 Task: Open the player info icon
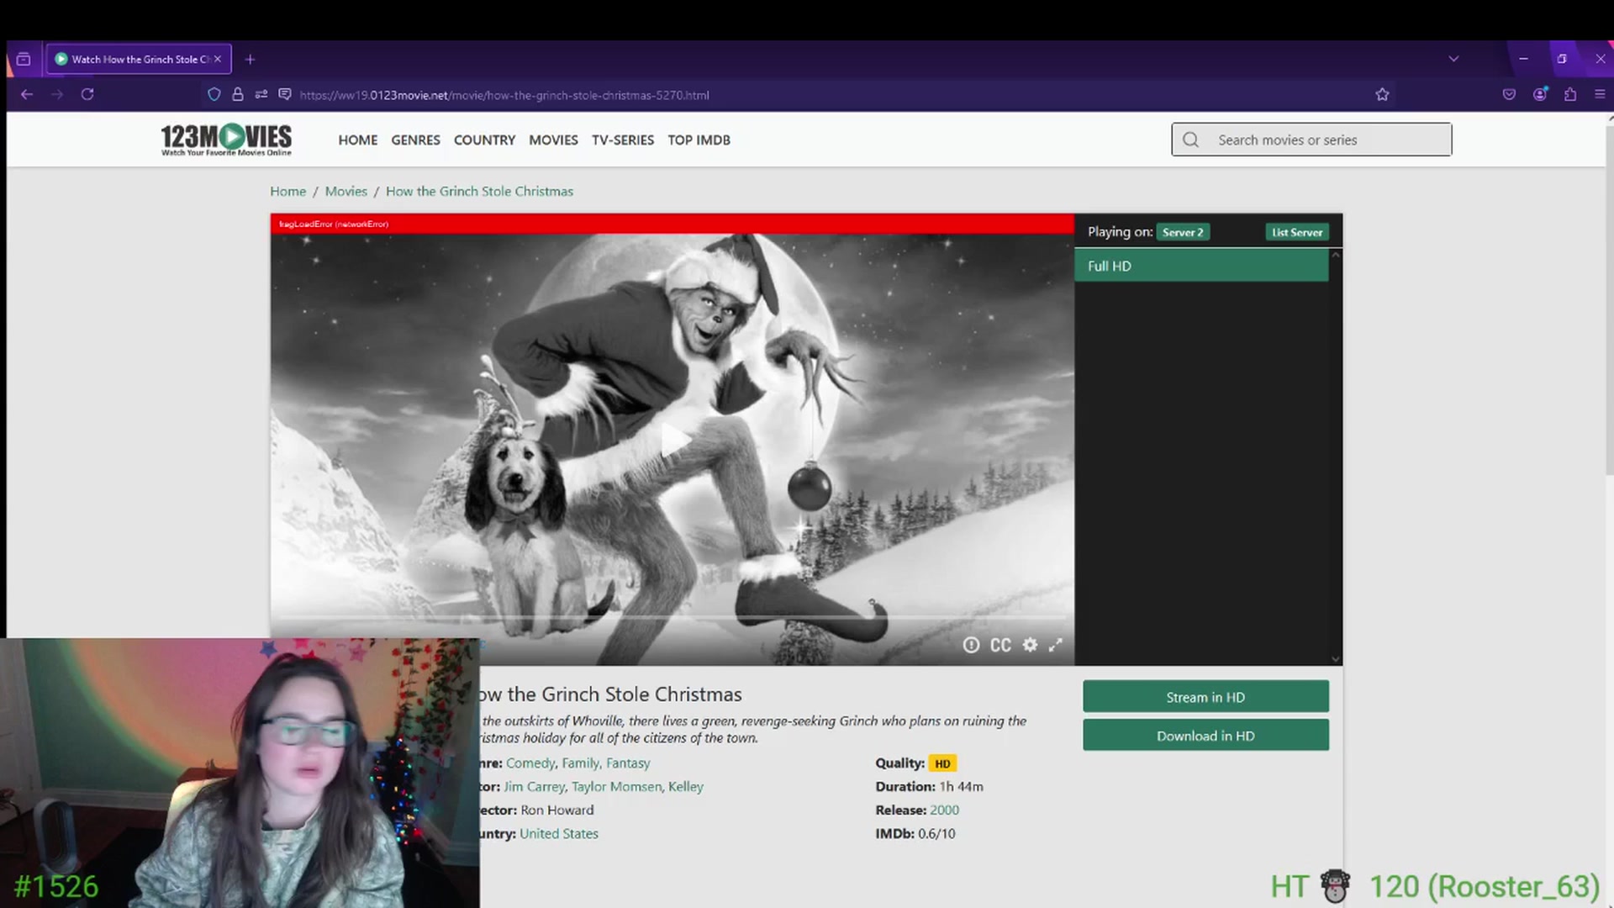tap(971, 645)
